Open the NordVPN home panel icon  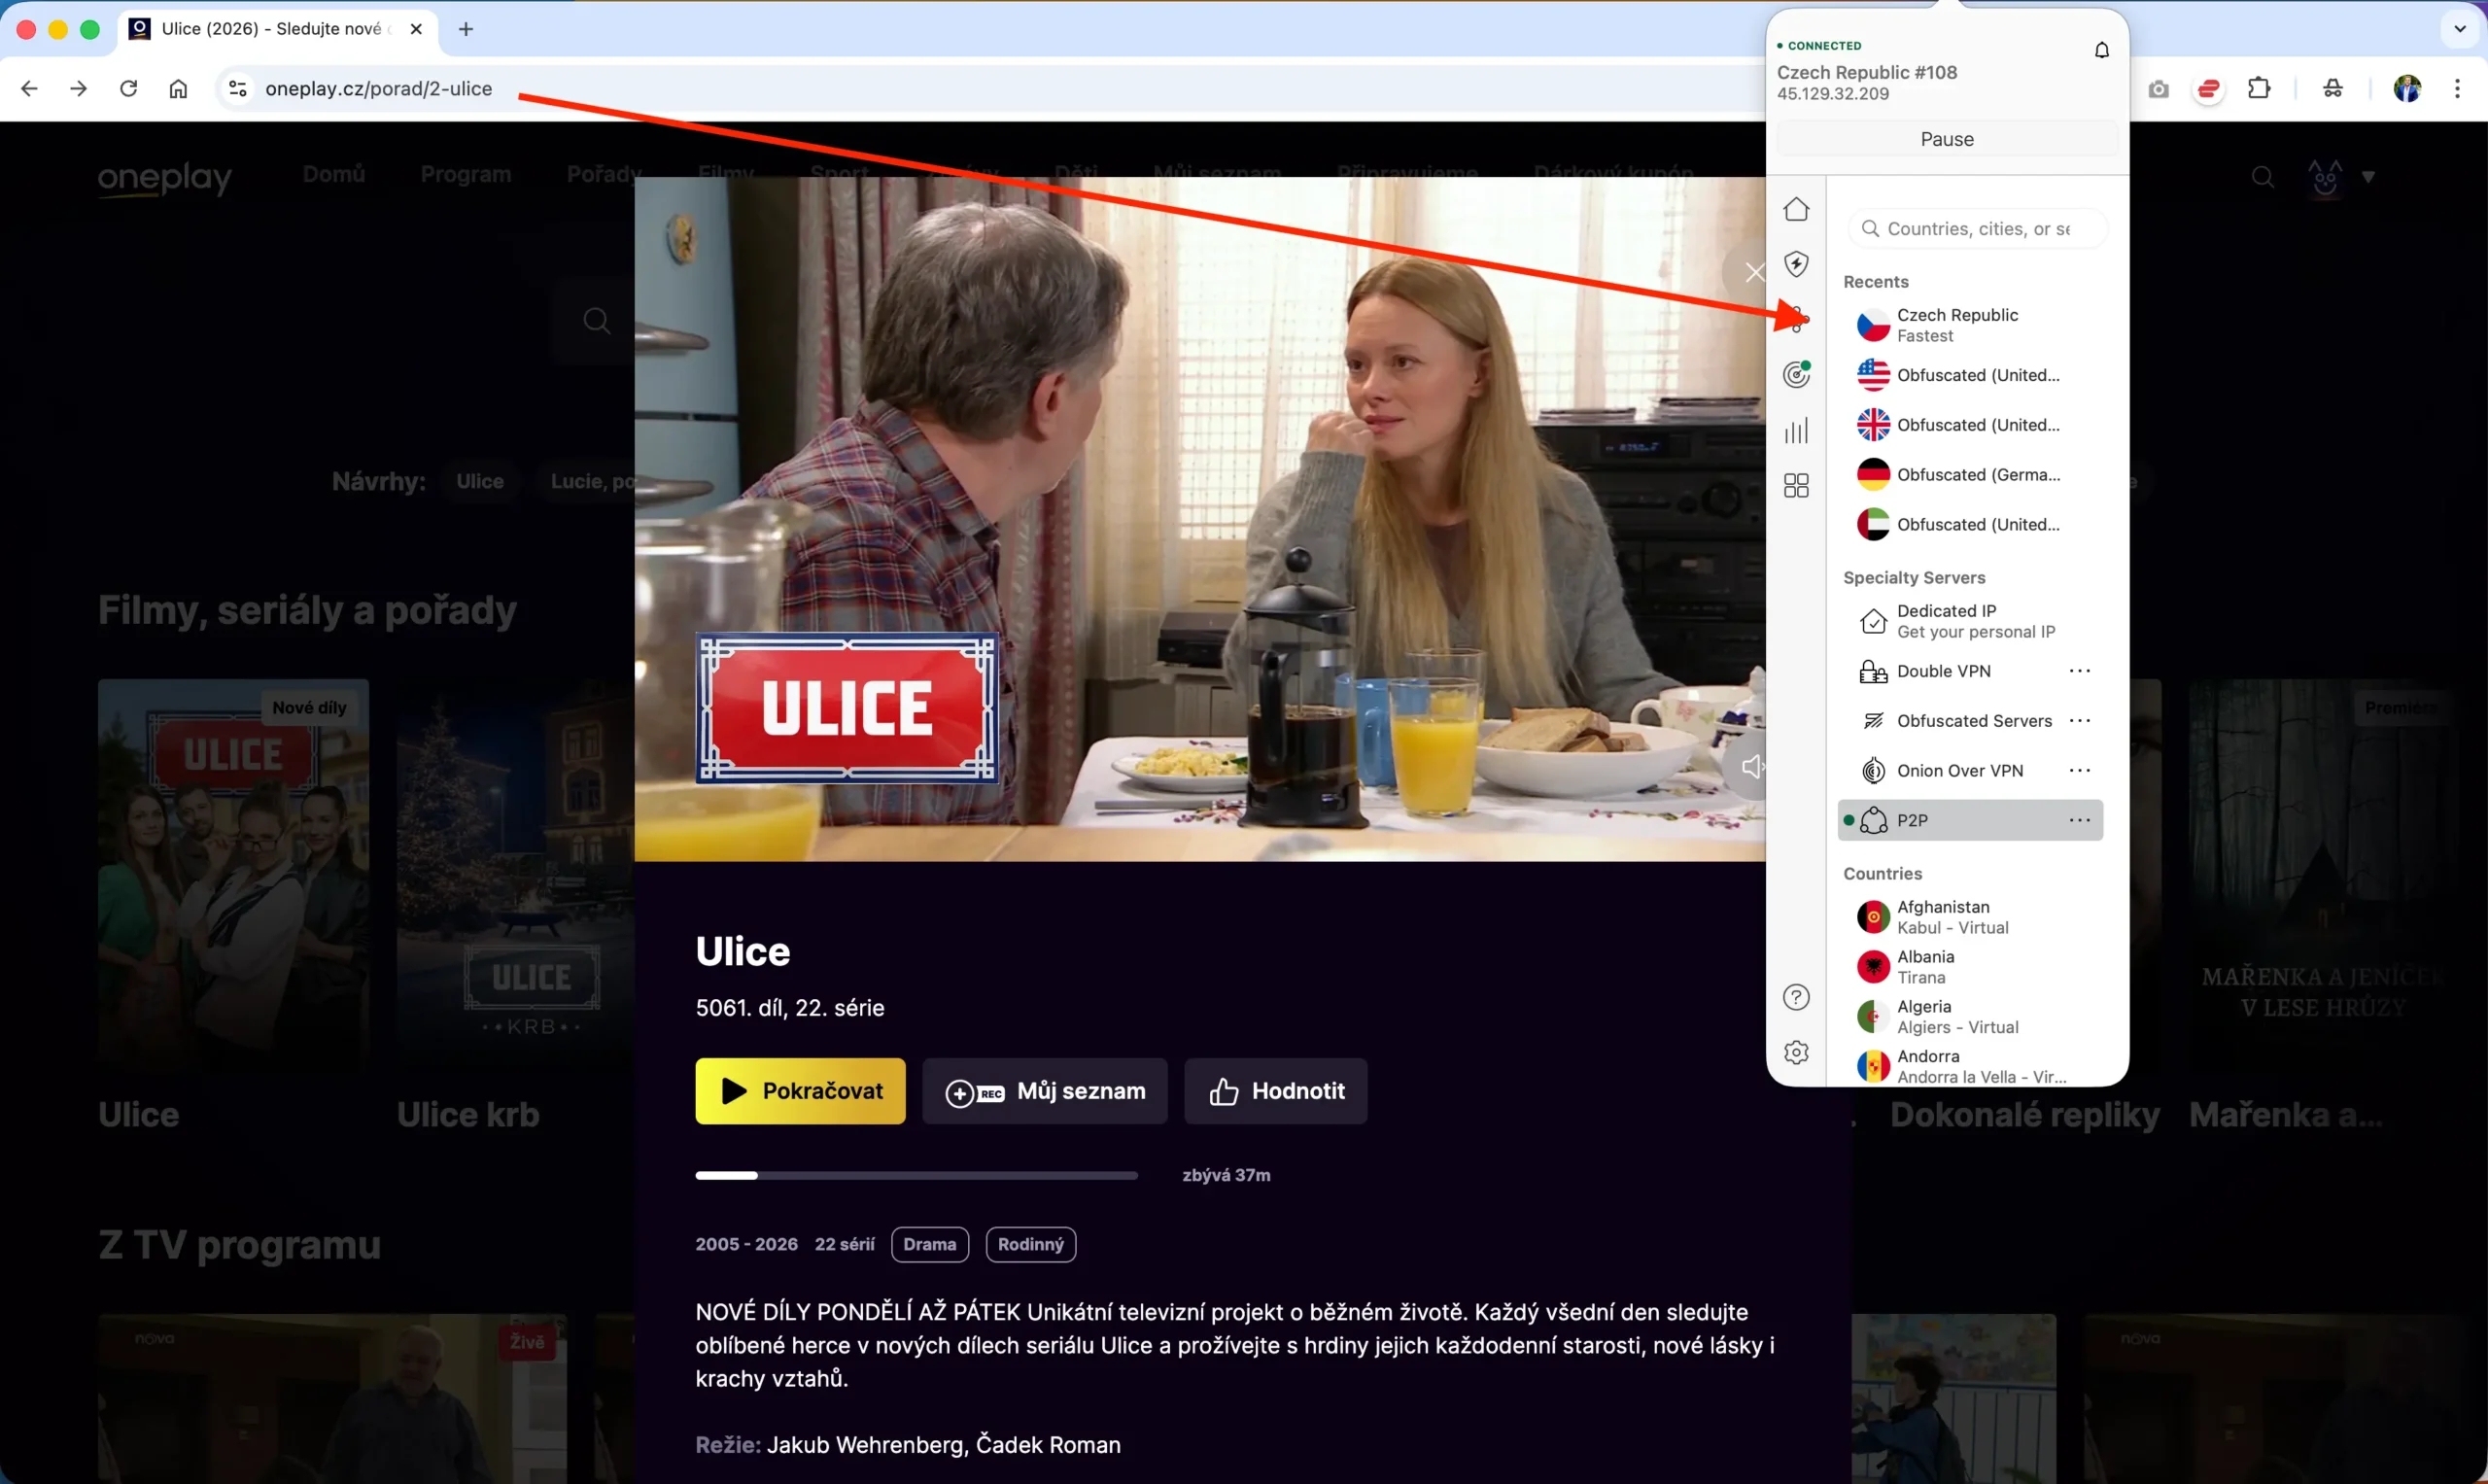pyautogui.click(x=1796, y=209)
